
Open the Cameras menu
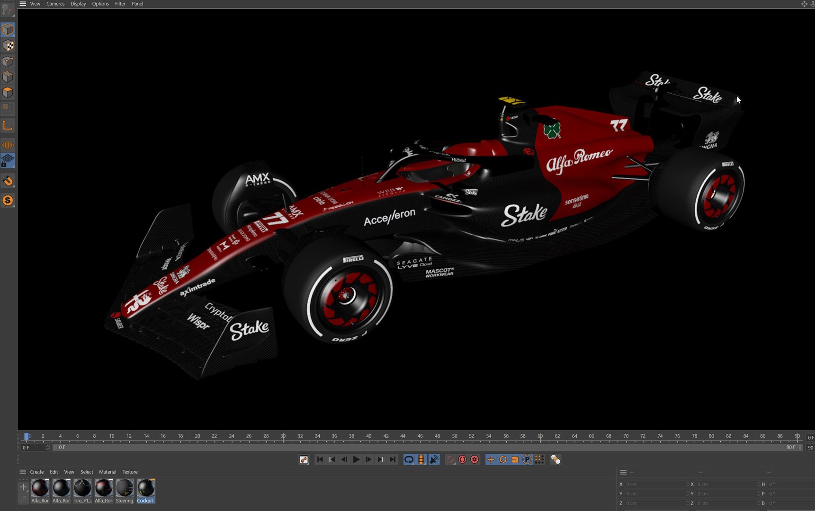click(55, 4)
